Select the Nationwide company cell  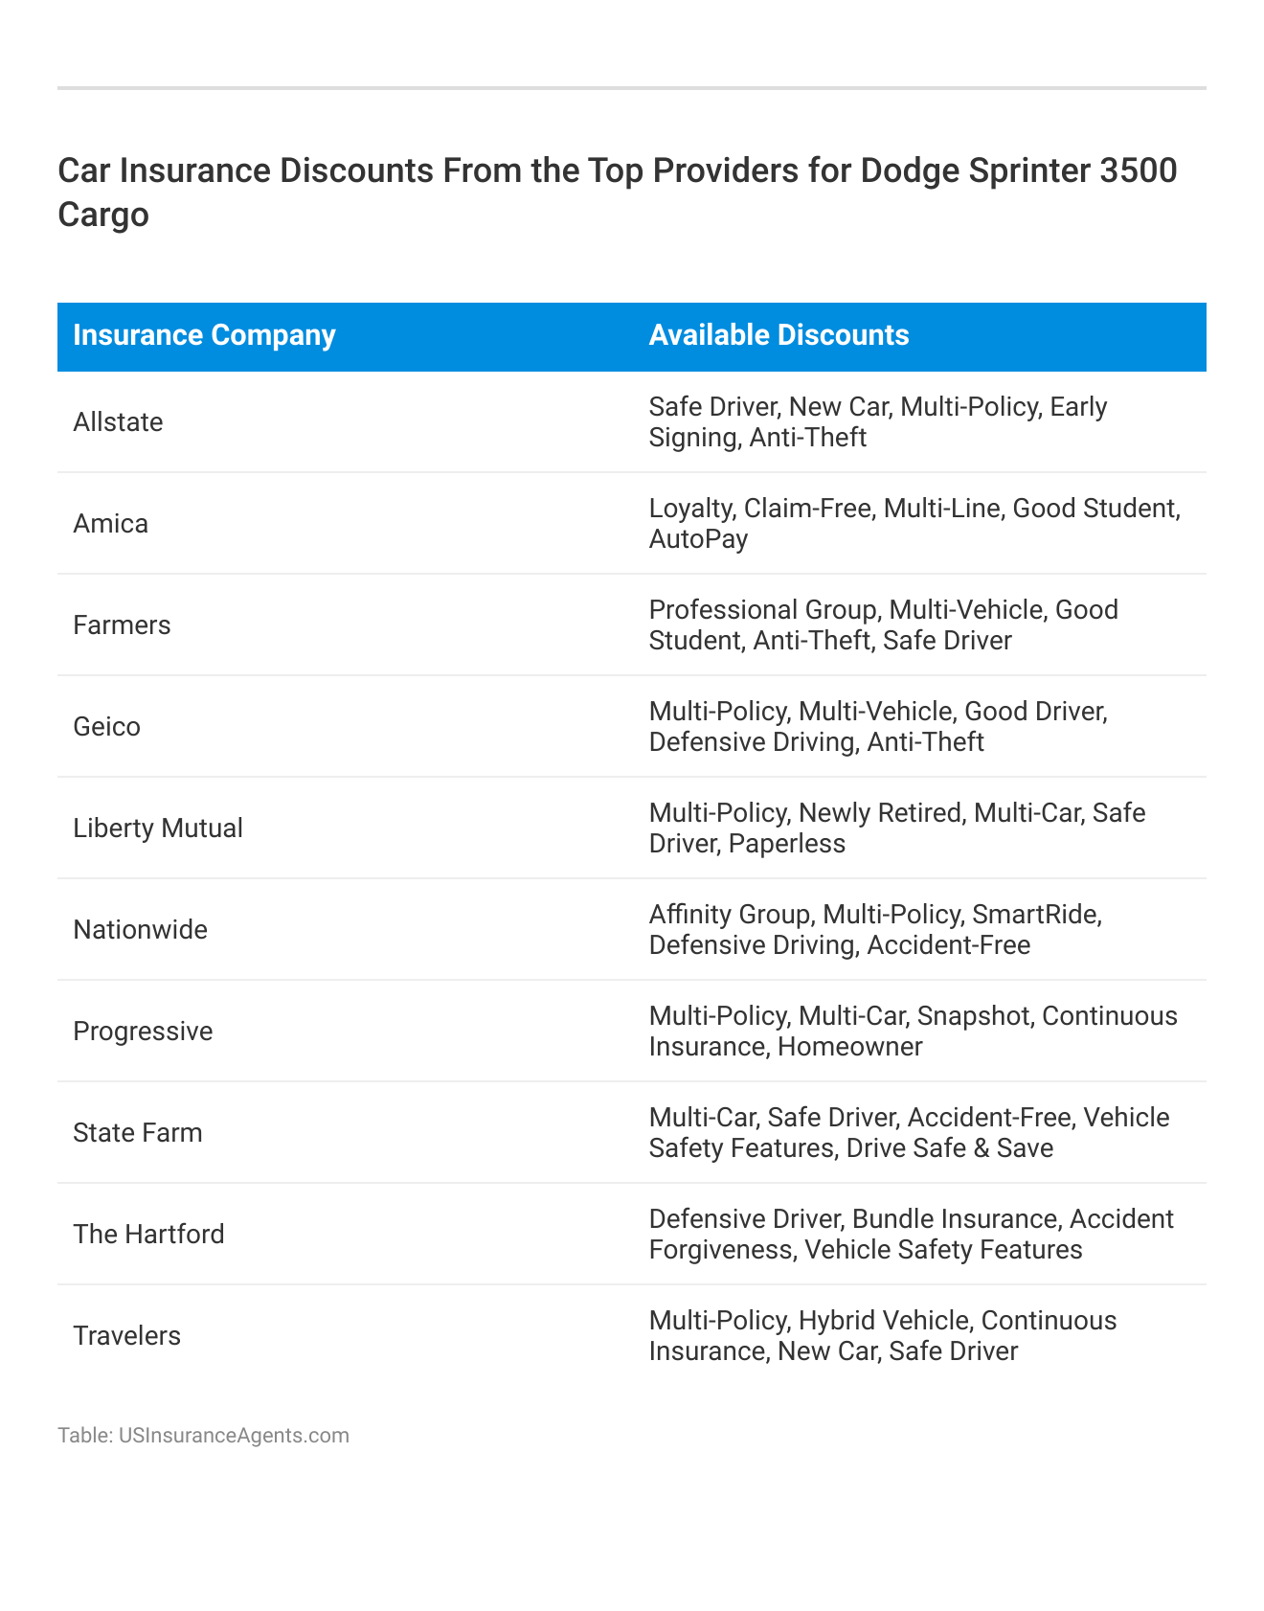point(140,930)
